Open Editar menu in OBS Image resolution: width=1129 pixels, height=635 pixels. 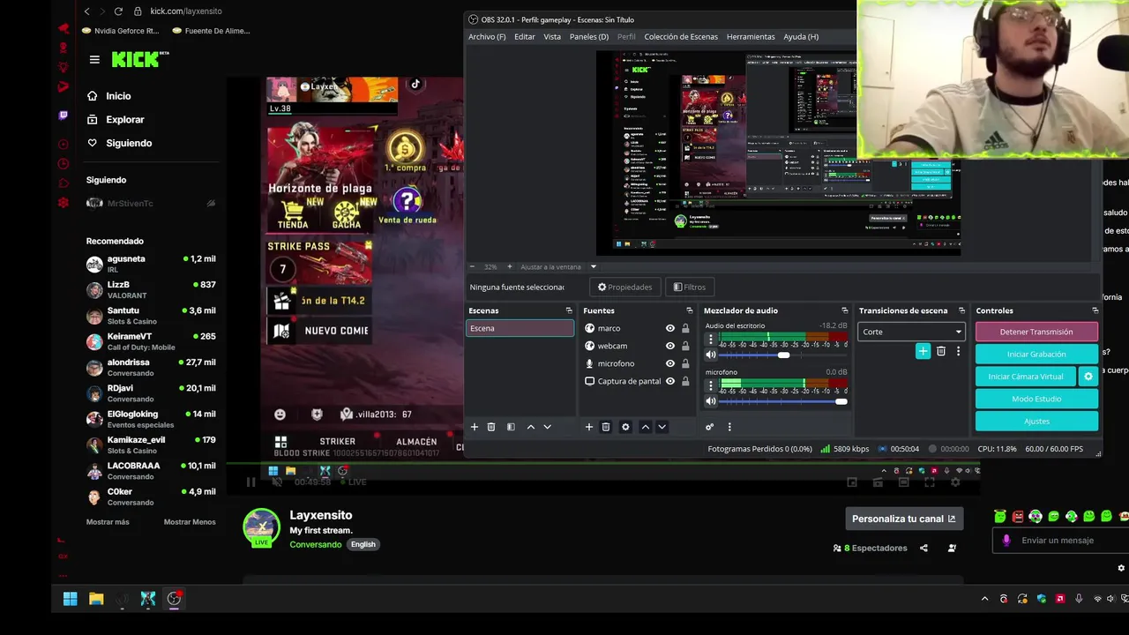point(525,36)
